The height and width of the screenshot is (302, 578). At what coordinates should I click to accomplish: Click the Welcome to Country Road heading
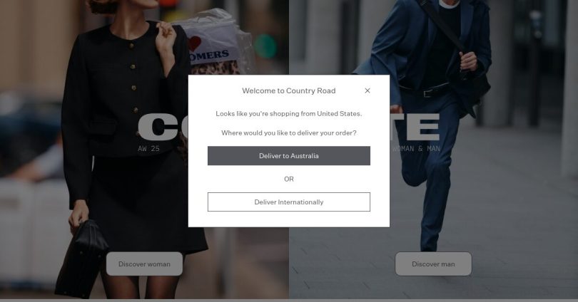click(x=288, y=90)
